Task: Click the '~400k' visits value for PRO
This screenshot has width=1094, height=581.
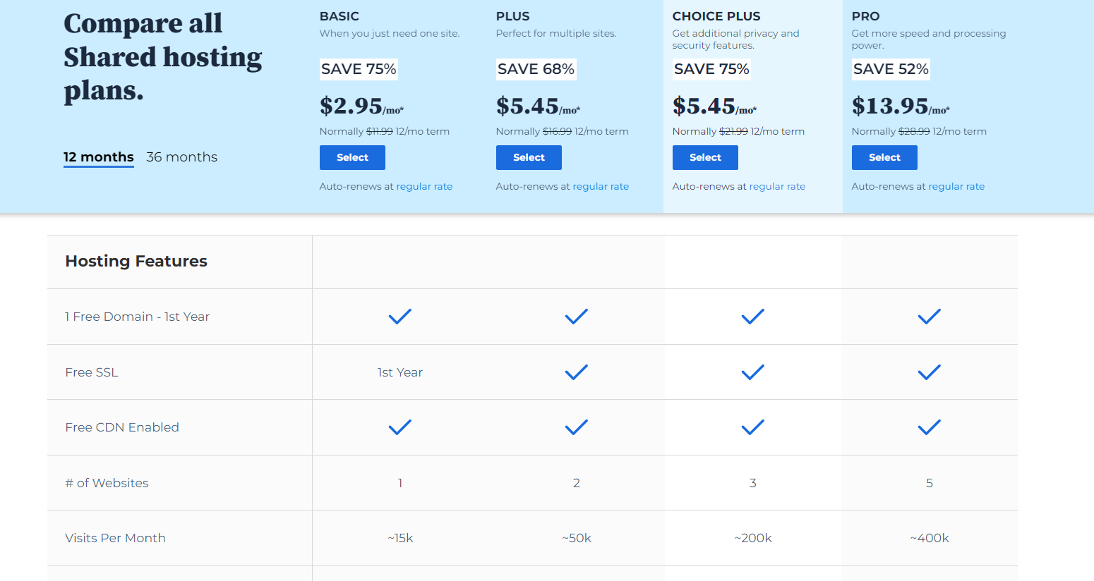Action: pyautogui.click(x=930, y=538)
